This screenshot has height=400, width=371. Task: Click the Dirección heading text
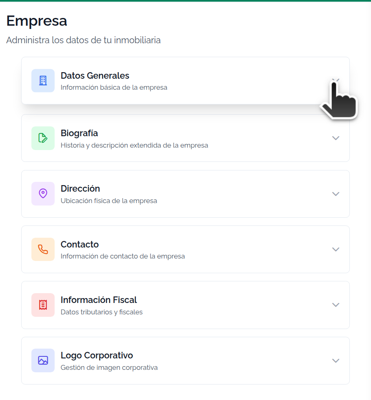80,189
